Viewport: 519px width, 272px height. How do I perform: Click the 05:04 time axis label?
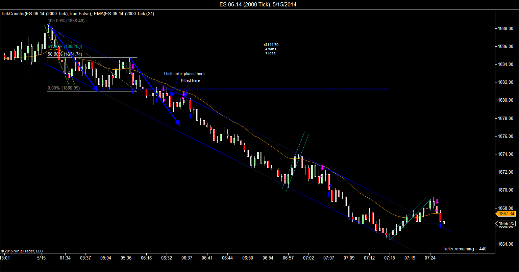click(x=106, y=258)
